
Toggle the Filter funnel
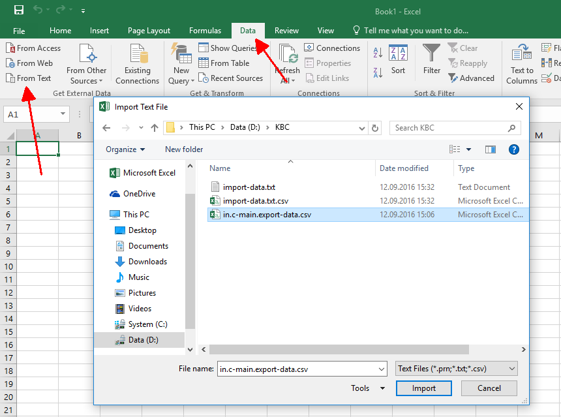(431, 59)
